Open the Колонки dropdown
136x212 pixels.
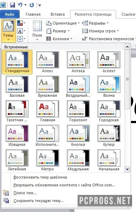[x=59, y=39]
